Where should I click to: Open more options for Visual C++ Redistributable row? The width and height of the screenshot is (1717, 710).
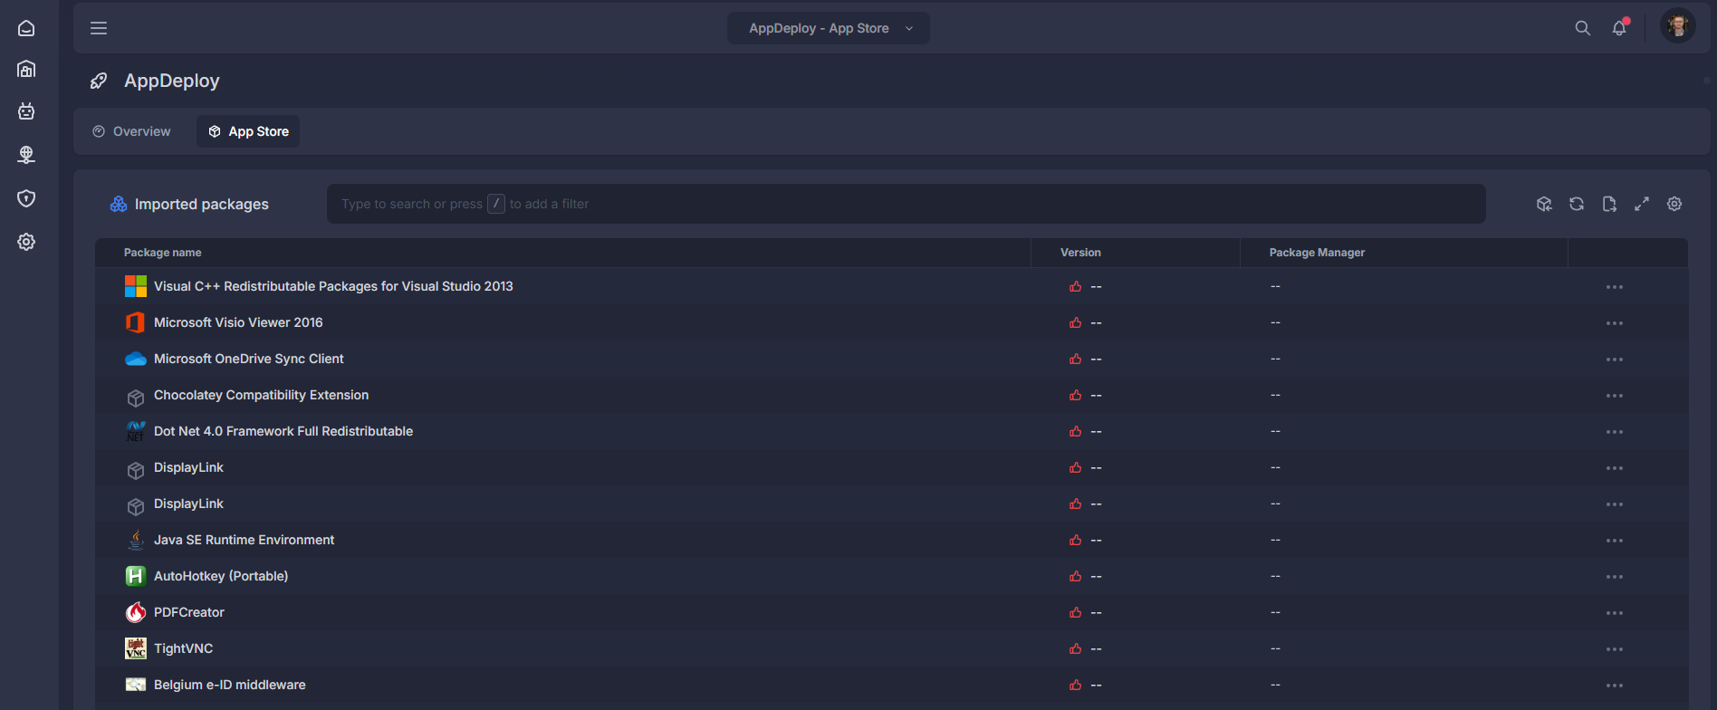[1614, 287]
